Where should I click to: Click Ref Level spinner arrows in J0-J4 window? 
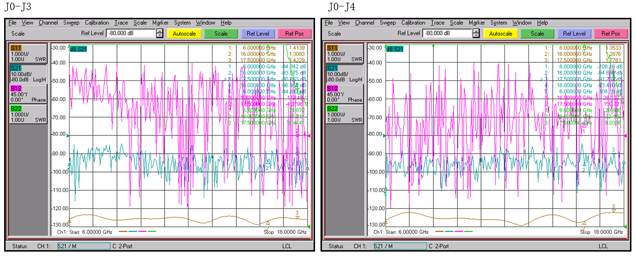click(476, 33)
